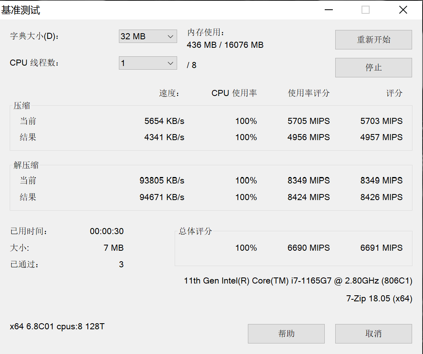The height and width of the screenshot is (354, 423).
Task: Click the 5703 MIPS rating value
Action: point(381,121)
